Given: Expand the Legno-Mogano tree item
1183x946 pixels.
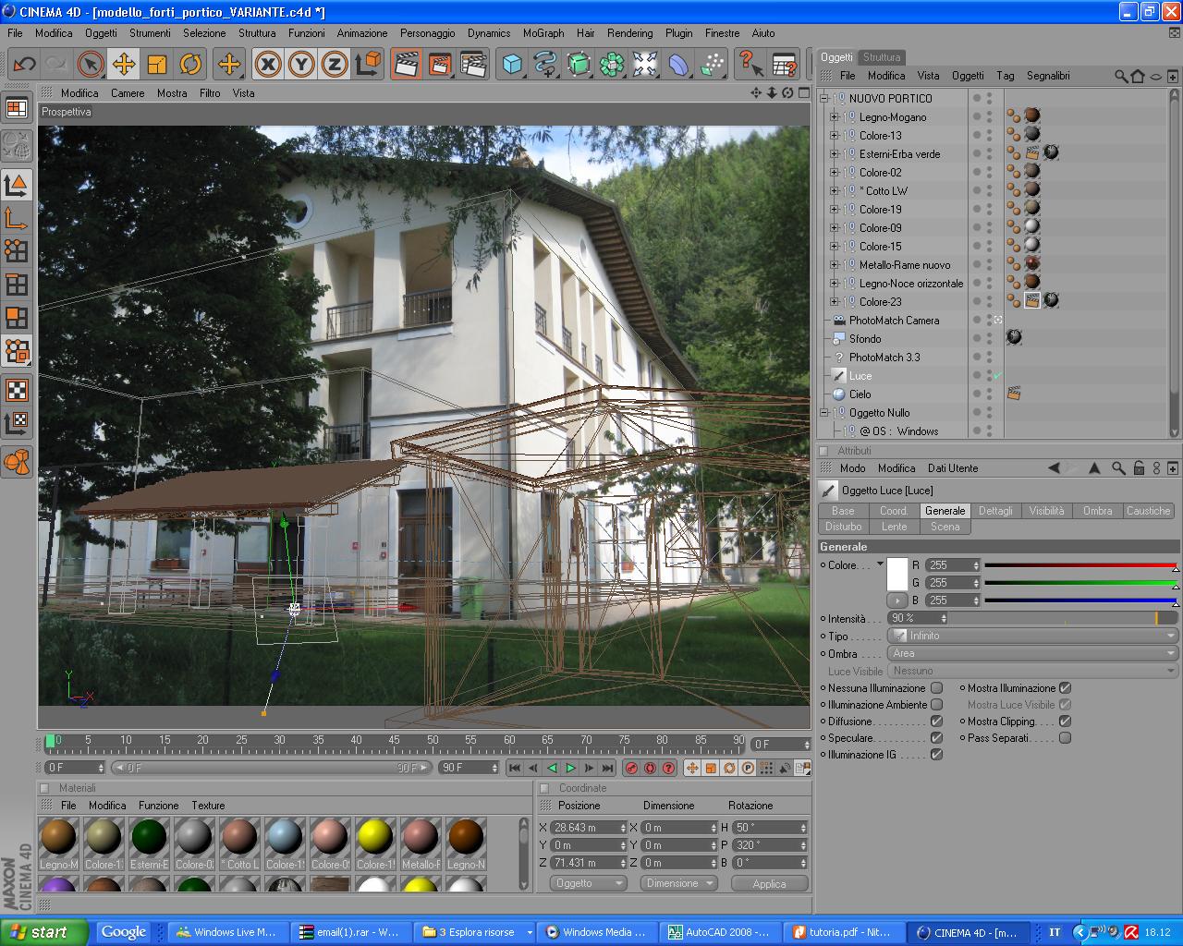Looking at the screenshot, I should [x=835, y=117].
